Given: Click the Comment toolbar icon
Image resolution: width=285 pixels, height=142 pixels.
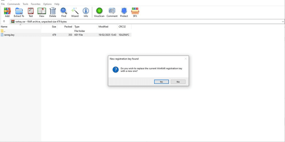Looking at the screenshot, I should tap(112, 12).
